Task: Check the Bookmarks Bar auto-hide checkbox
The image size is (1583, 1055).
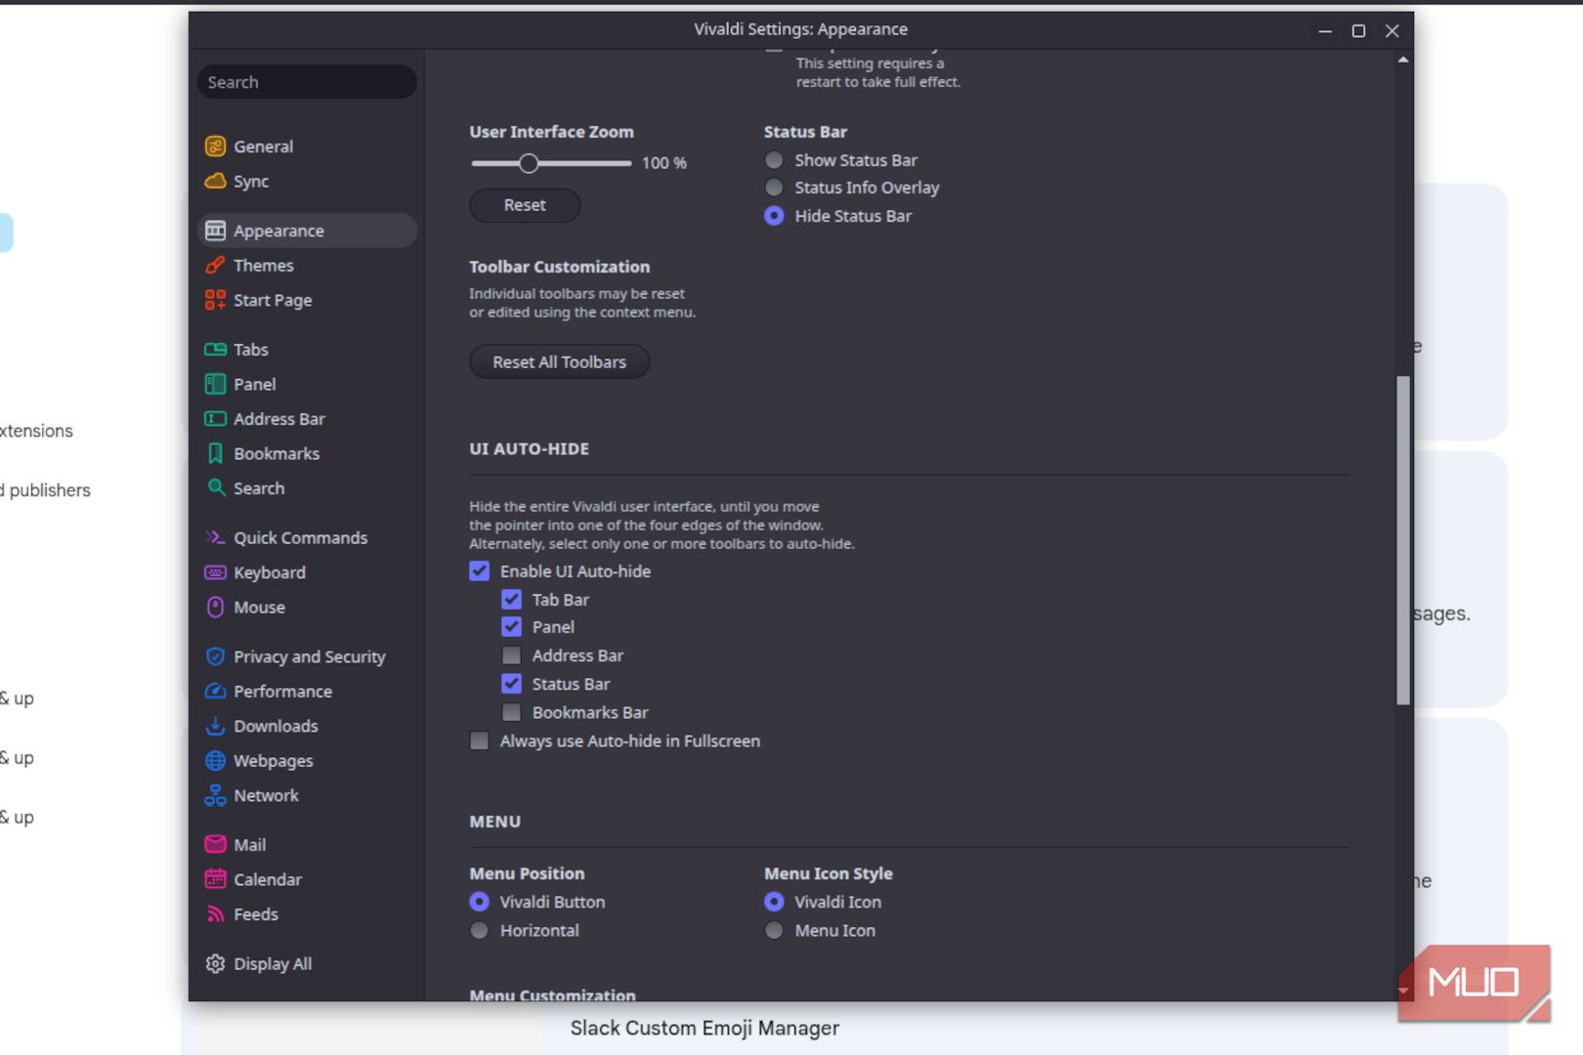Action: 511,711
